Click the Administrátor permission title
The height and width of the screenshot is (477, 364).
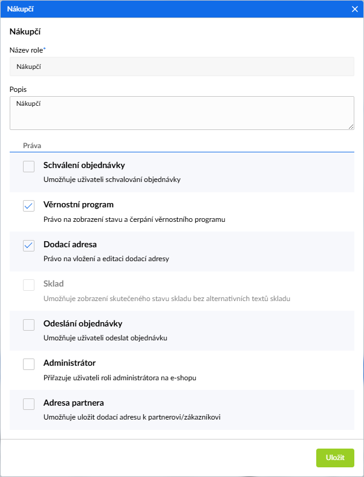[70, 363]
